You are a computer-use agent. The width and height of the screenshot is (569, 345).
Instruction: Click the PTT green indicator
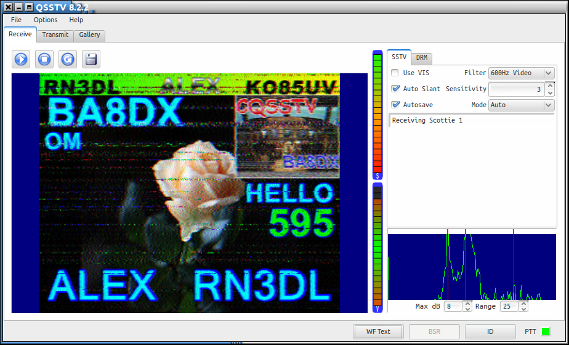[546, 331]
